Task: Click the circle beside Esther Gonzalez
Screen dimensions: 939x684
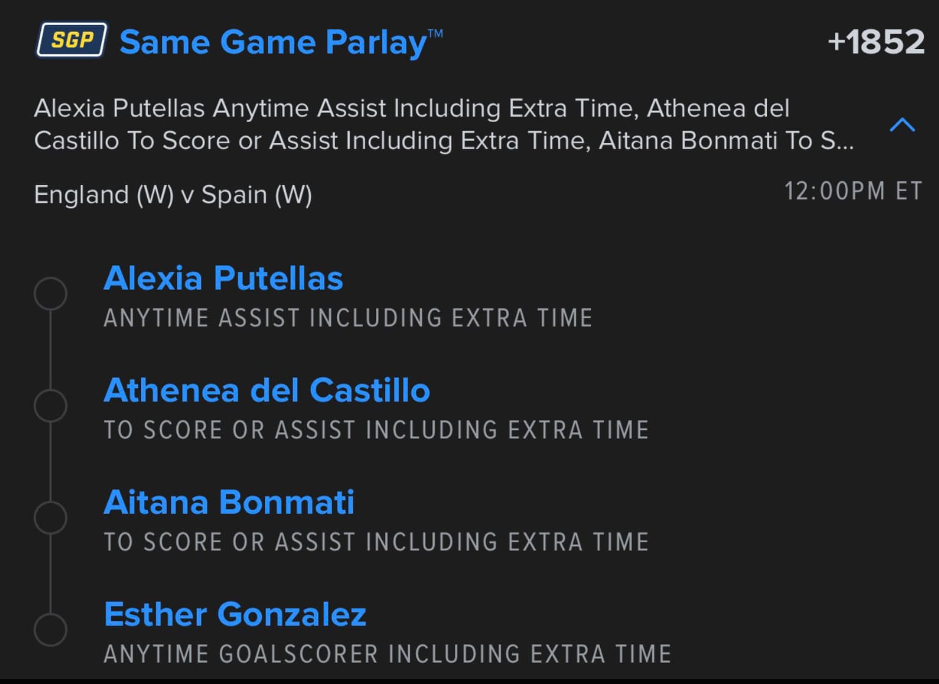Action: (x=50, y=629)
